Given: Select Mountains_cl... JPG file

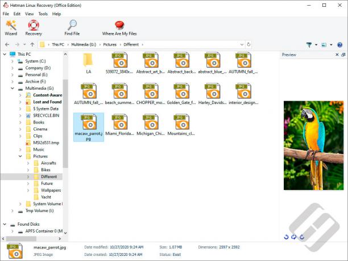Looking at the screenshot, I should coord(181,125).
